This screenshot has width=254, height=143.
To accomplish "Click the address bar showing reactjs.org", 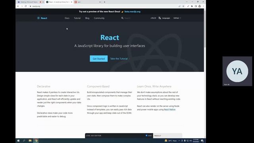I will (x=104, y=6).
